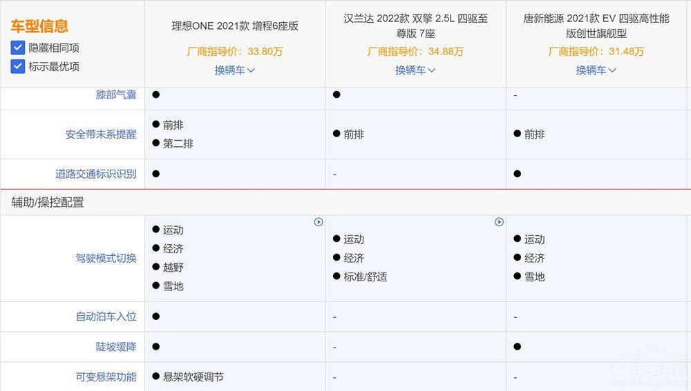Screen dimensions: 691x391
Task: Select the 辅助/操控配置 section header
Action: [x=48, y=203]
